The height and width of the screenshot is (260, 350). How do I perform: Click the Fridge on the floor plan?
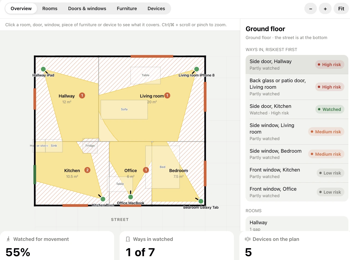pos(90,146)
